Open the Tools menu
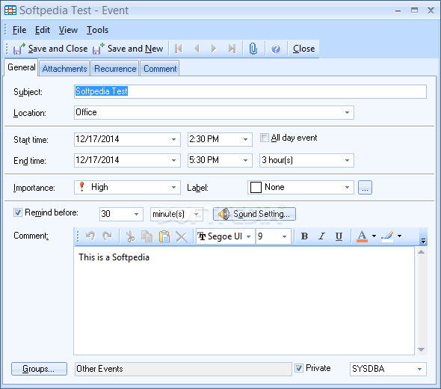Screen dimensions: 441x389 click(98, 30)
